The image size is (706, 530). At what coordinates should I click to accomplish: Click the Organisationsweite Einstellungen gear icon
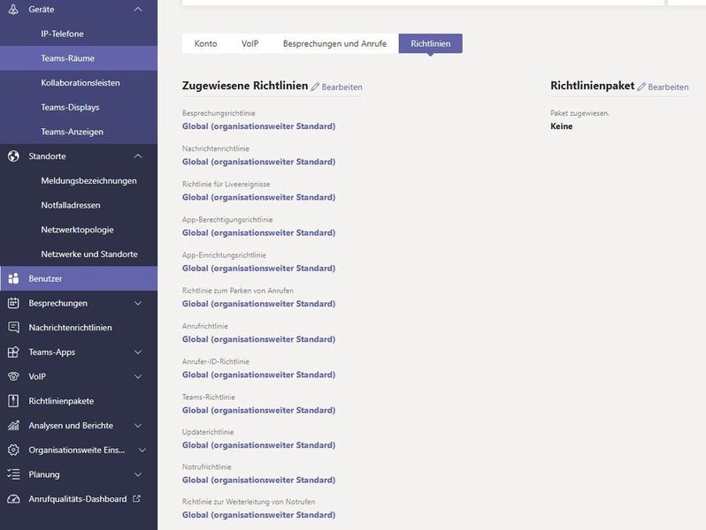tap(13, 450)
